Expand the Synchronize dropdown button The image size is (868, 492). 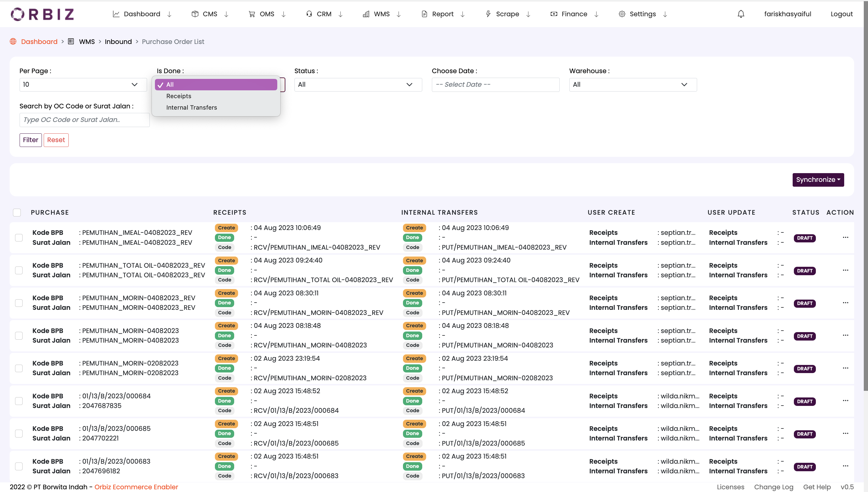tap(818, 180)
